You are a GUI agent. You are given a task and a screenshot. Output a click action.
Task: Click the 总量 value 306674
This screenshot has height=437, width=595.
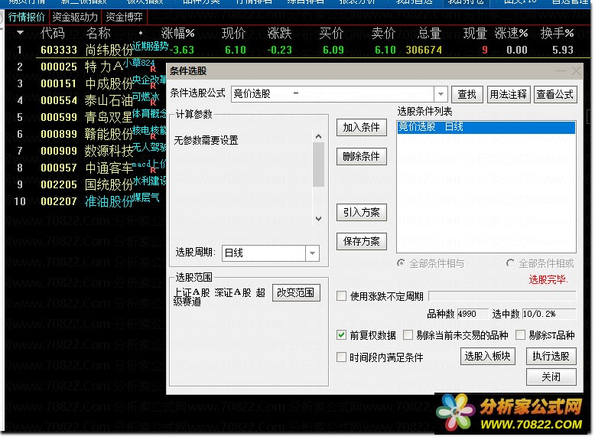(x=424, y=50)
